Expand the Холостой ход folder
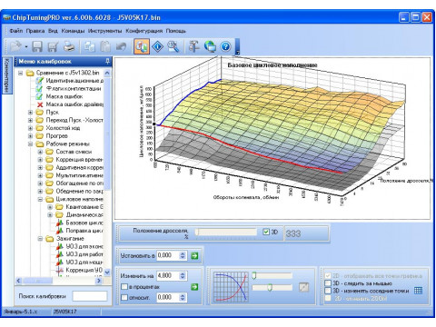 click(x=30, y=128)
